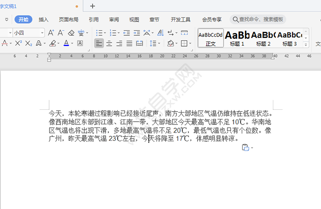This screenshot has height=209, width=321.
Task: Click the quick access toolbar dropdown
Action: click(7, 20)
